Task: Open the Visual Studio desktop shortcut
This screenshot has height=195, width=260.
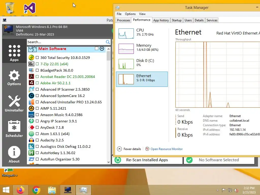Action: 30,8
